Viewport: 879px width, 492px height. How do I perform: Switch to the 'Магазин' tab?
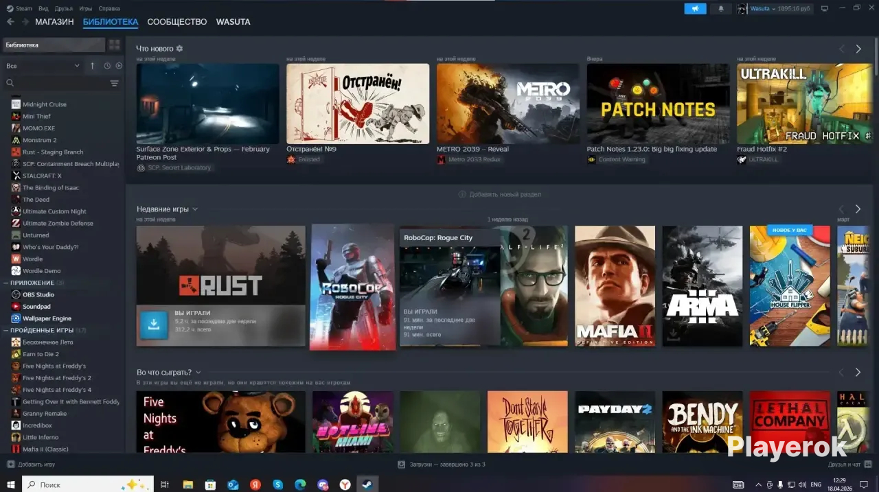coord(54,22)
